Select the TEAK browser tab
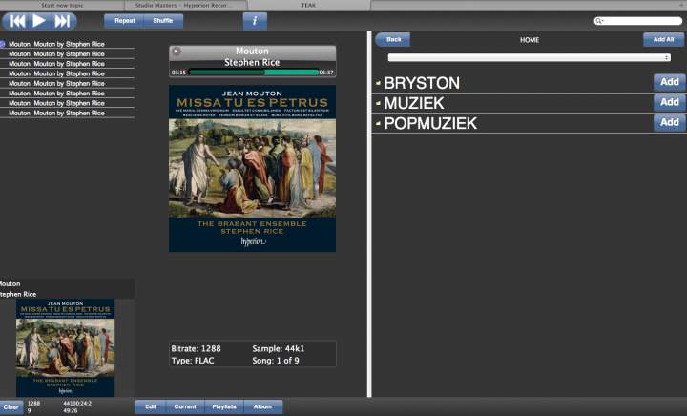This screenshot has height=416, width=687. [x=309, y=6]
